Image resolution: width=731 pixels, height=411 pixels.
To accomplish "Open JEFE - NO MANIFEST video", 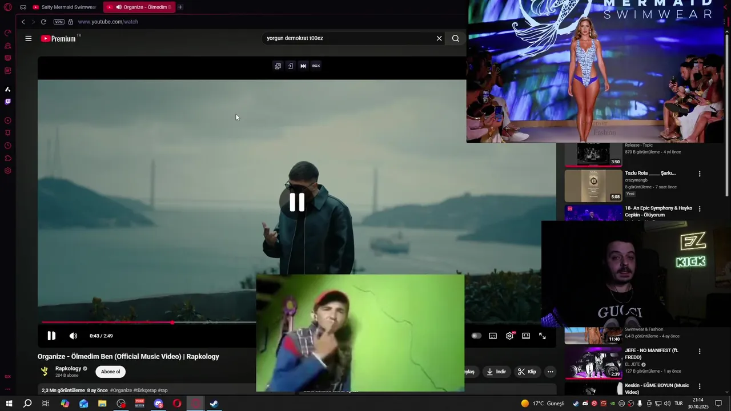I will (x=593, y=363).
